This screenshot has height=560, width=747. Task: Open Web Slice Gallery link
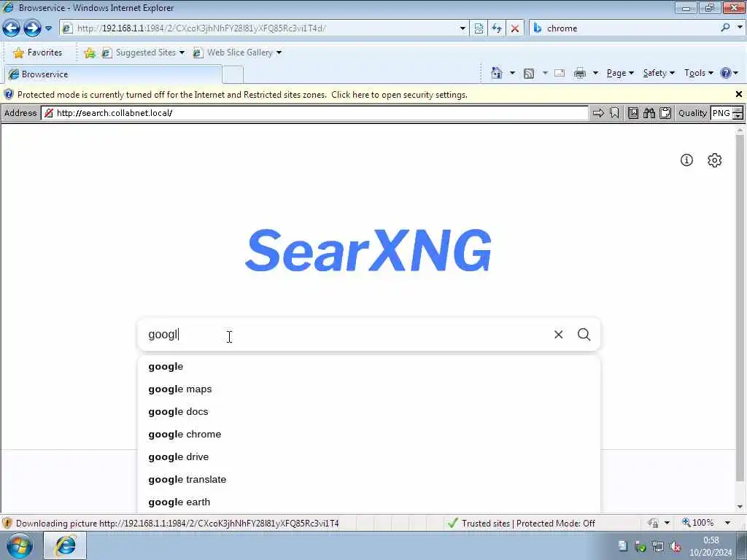(x=237, y=52)
